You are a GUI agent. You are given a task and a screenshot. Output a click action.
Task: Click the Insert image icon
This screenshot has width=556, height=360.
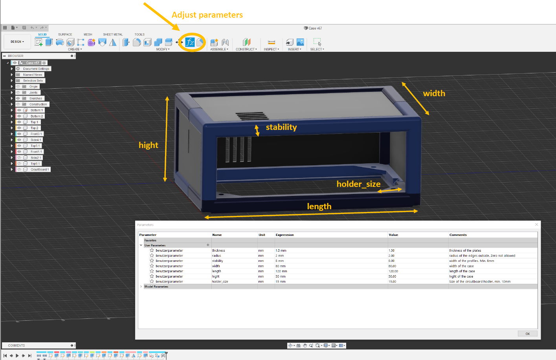tap(300, 42)
